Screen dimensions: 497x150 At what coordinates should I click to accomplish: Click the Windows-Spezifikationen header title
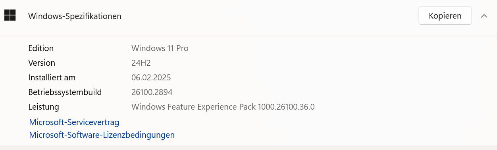point(75,16)
